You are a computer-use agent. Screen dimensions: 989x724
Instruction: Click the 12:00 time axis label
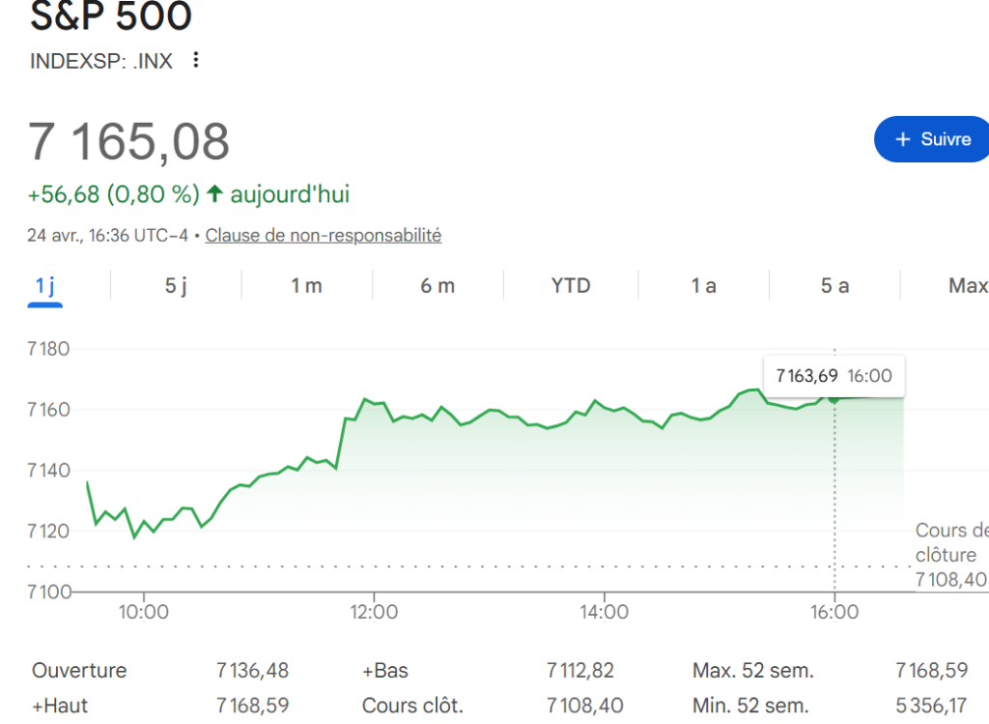pyautogui.click(x=374, y=612)
